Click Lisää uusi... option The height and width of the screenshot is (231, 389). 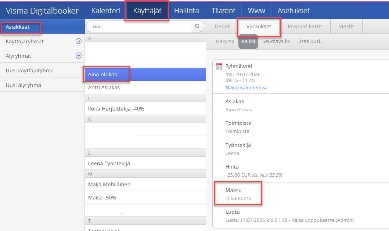[x=311, y=41]
